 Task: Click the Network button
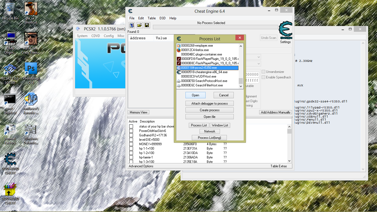coord(210,131)
